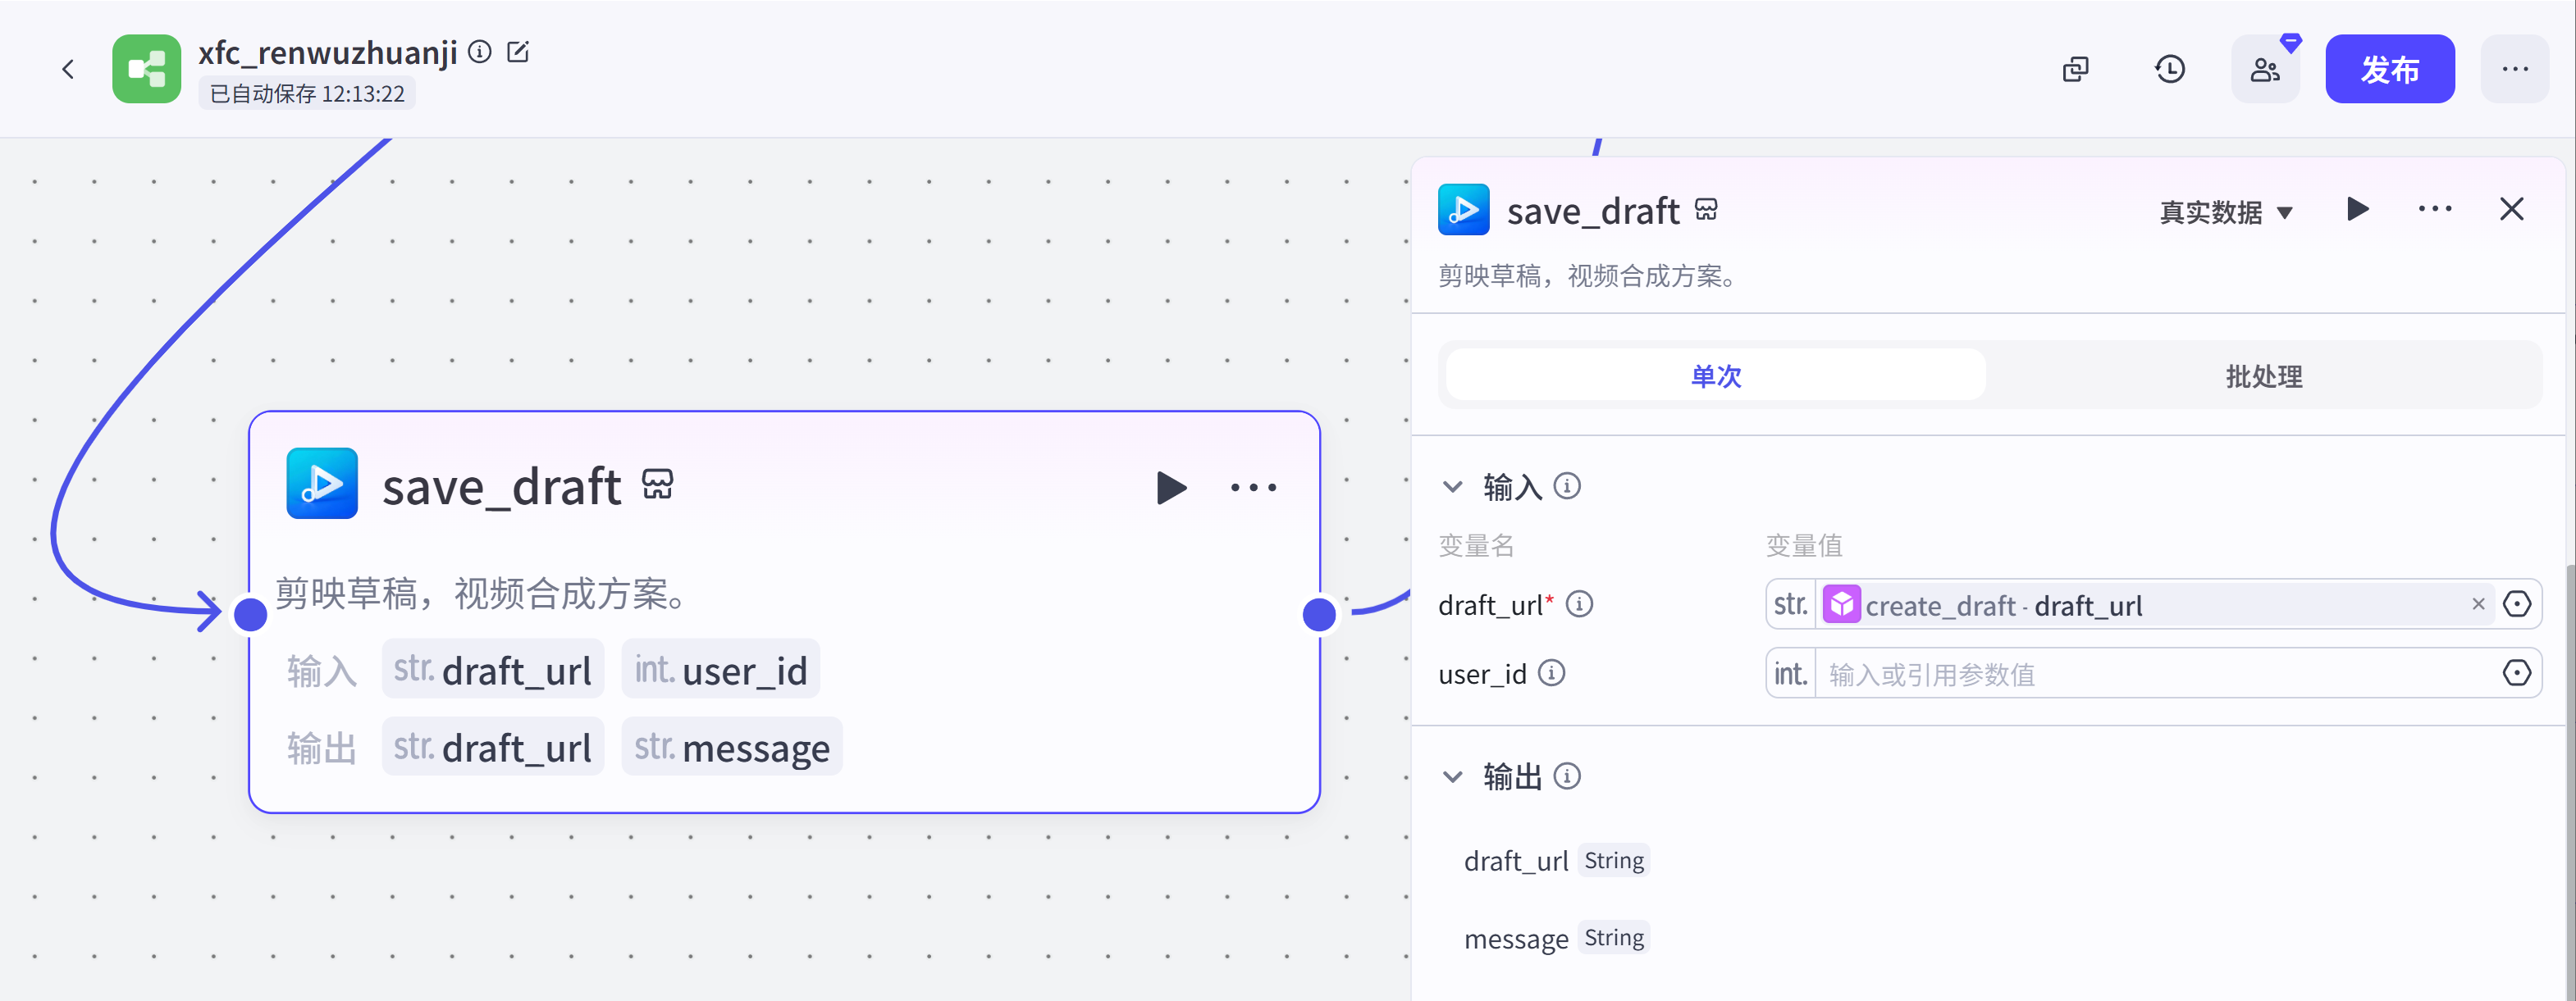Remove the create_draft draft_url reference

[2478, 604]
